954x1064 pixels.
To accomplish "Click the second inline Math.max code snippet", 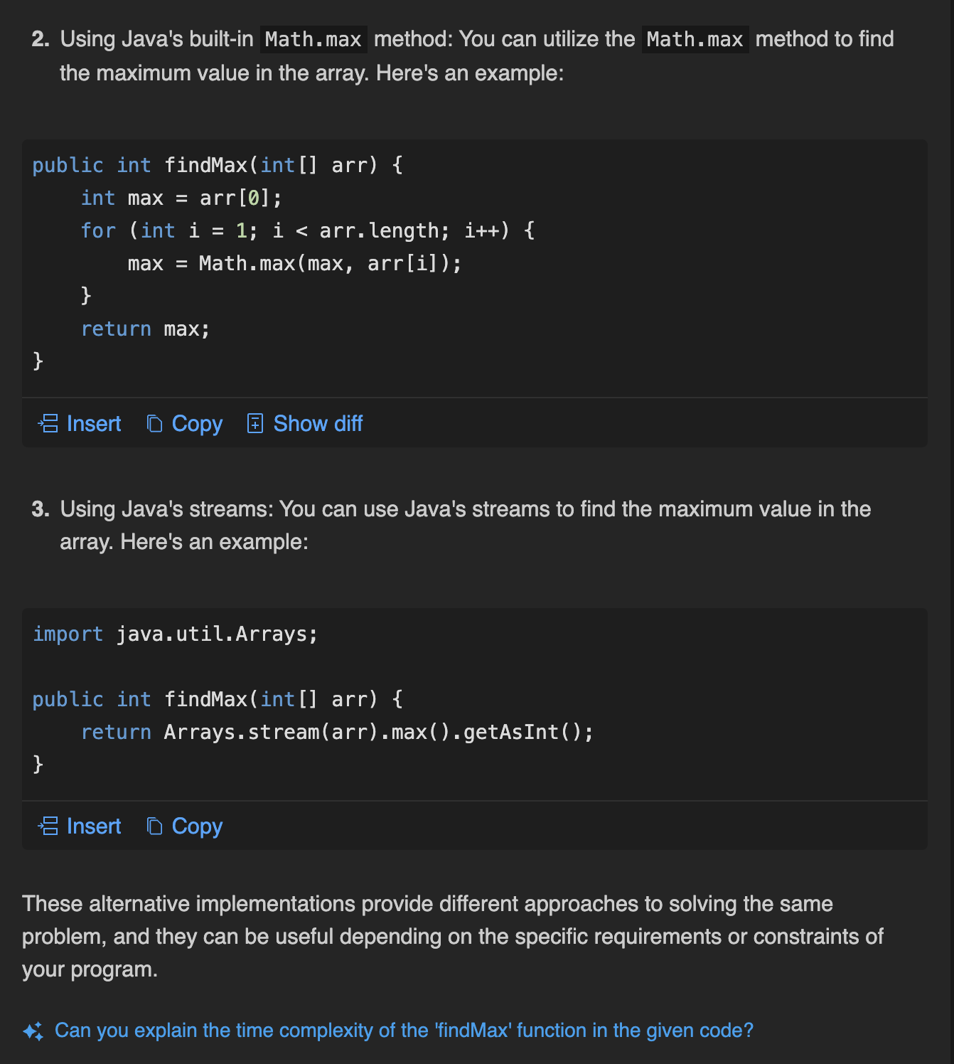I will tap(695, 39).
